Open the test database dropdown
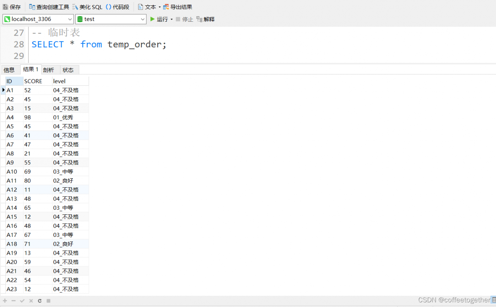496x307 pixels. click(x=111, y=19)
